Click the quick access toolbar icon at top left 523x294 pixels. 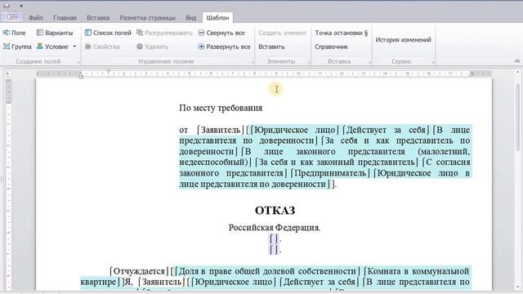pos(7,6)
